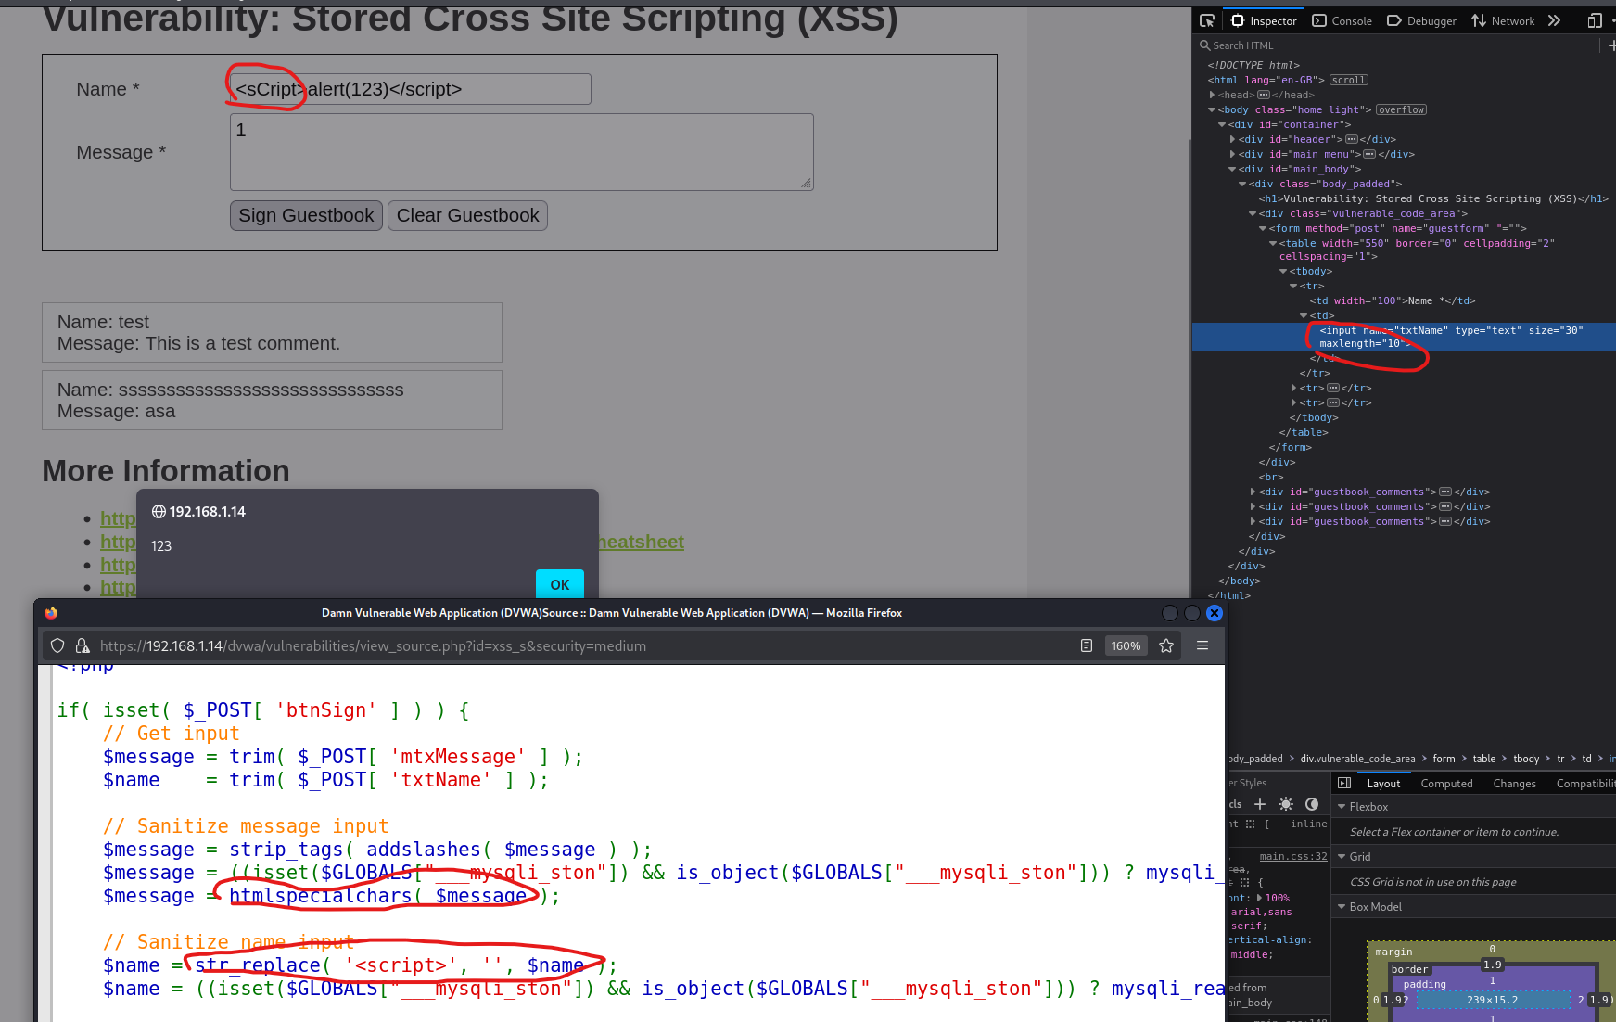Focus the Search HTML field
This screenshot has height=1022, width=1616.
coord(1397,45)
